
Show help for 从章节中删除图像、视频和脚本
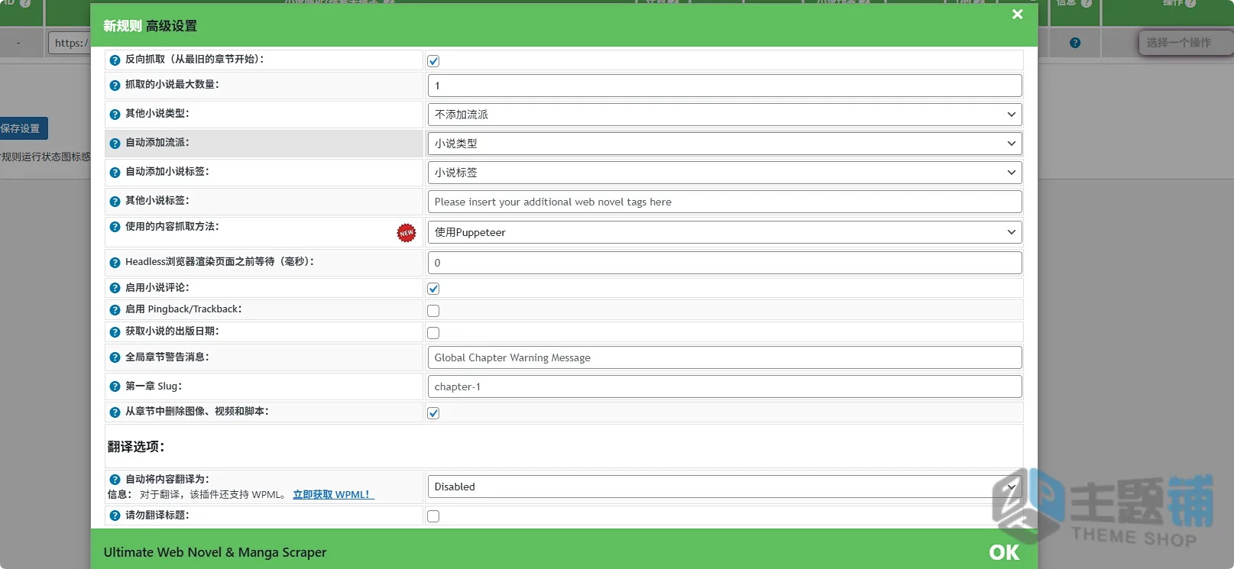click(115, 412)
